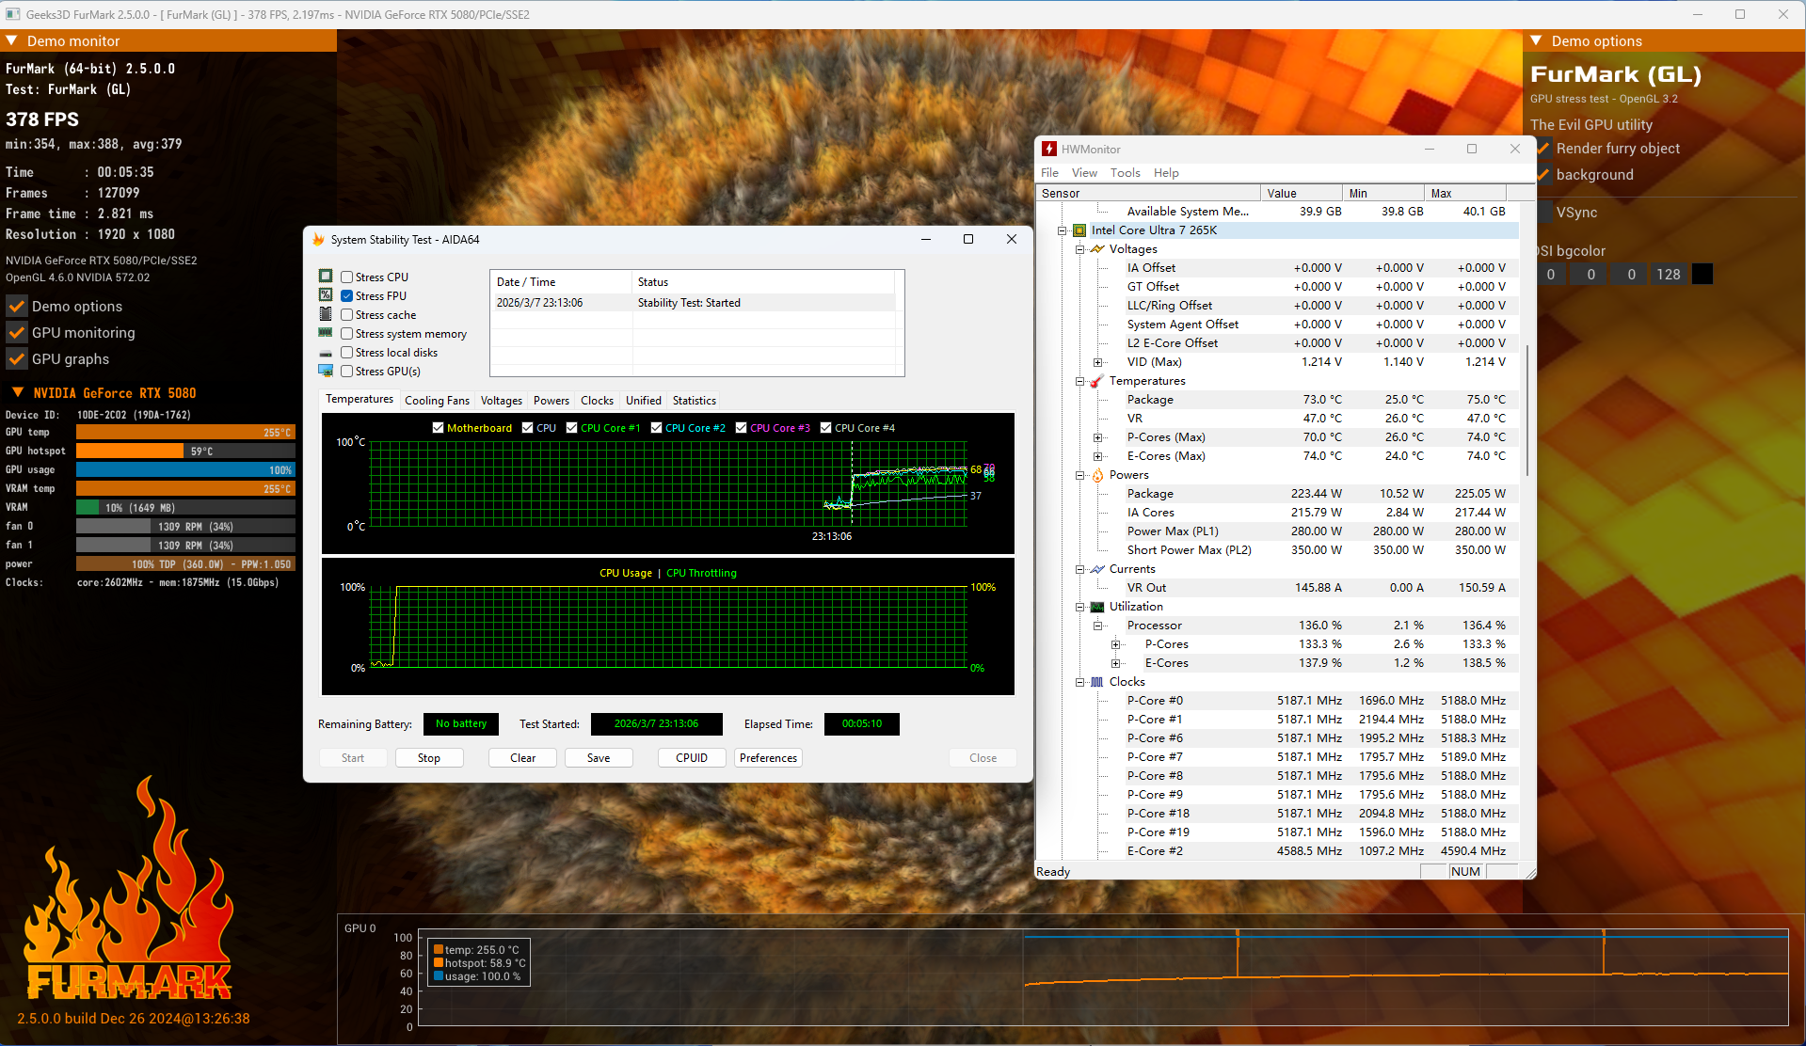This screenshot has height=1046, width=1806.
Task: Toggle the Motherboard temperature graph checkbox
Action: point(438,428)
